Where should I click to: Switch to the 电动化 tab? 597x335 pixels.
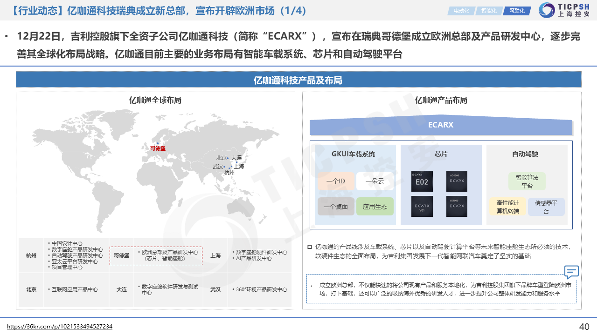click(461, 11)
